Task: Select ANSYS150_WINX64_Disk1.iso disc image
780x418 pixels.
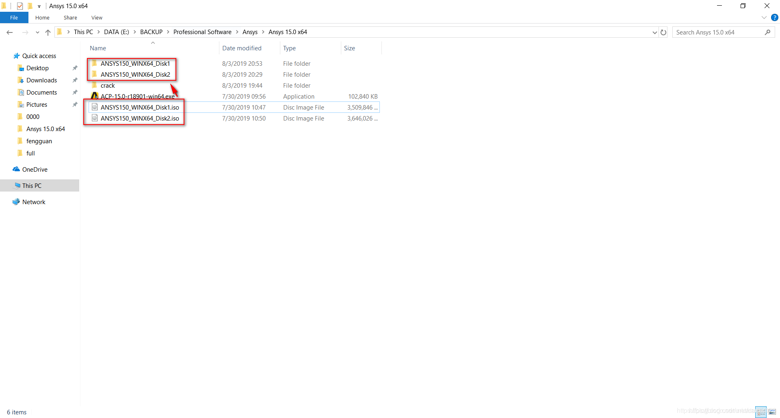Action: pyautogui.click(x=140, y=107)
